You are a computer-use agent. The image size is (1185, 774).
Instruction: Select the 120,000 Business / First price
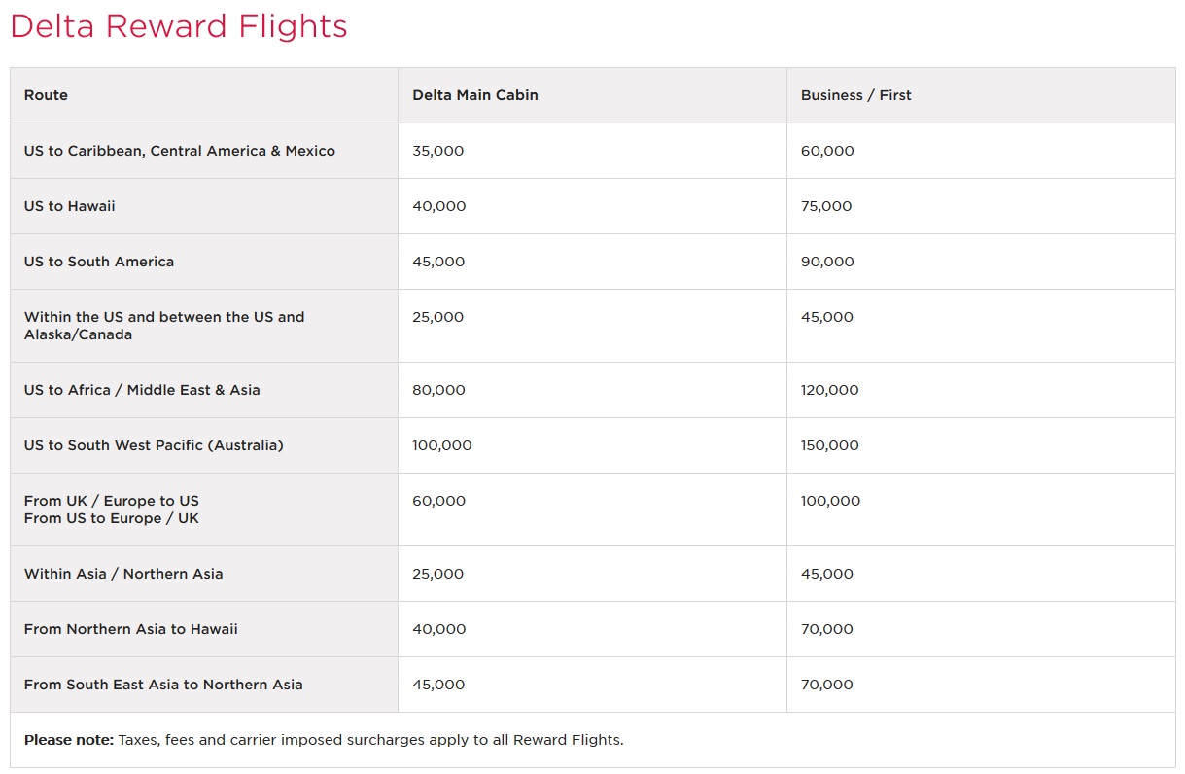coord(829,390)
